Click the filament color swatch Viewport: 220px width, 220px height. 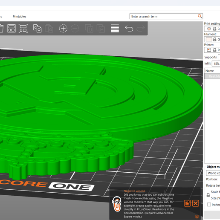coord(209,39)
